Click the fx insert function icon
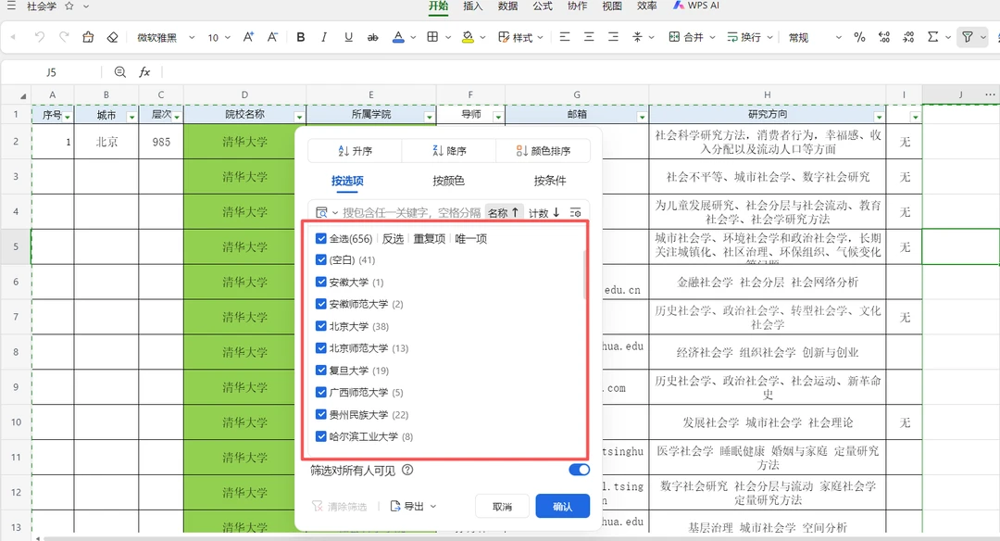This screenshot has width=1000, height=541. click(144, 72)
